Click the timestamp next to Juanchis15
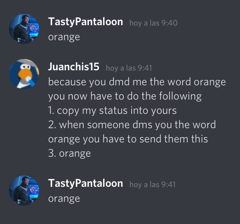Viewport: 240px width, 224px height. 129,68
